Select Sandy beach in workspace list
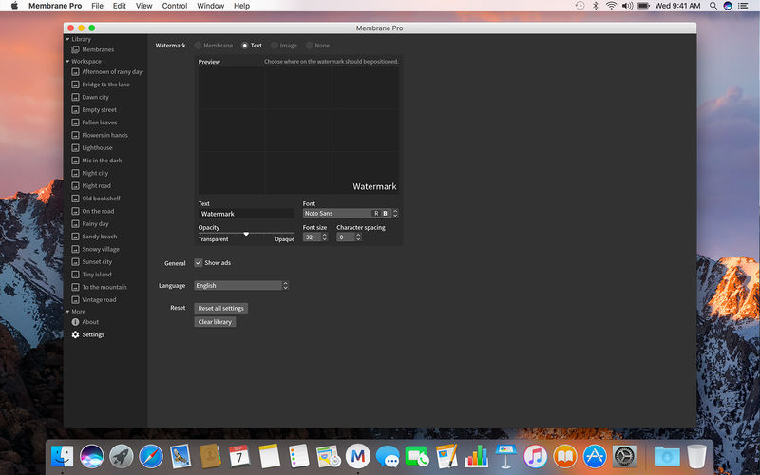This screenshot has width=760, height=475. tap(100, 237)
